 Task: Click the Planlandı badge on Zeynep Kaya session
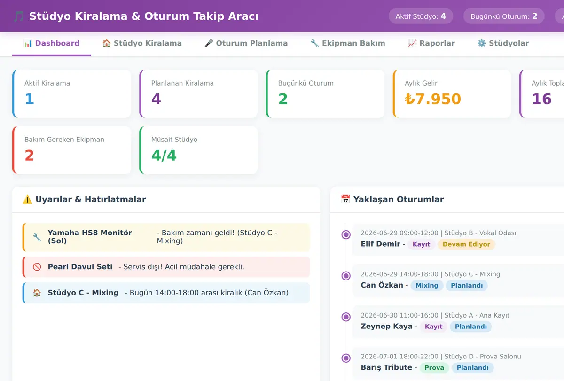(x=470, y=327)
